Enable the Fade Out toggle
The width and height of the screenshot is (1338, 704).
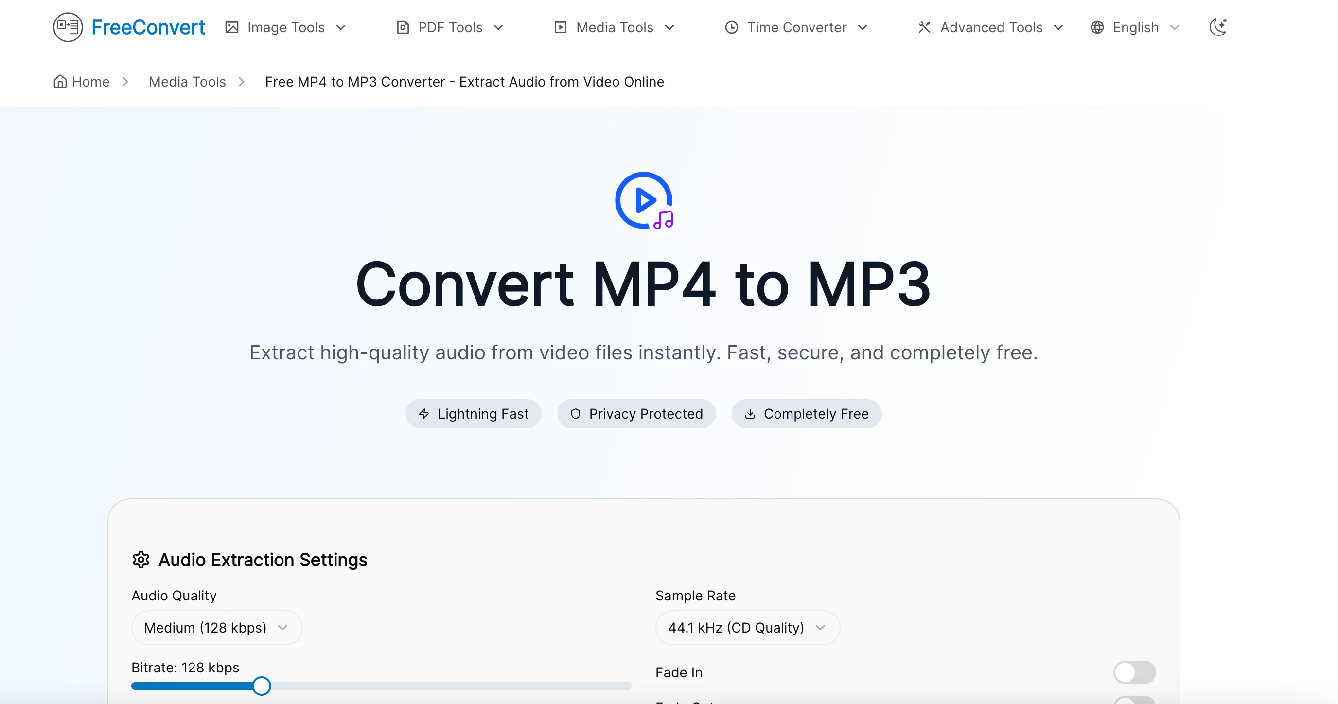[1134, 701]
